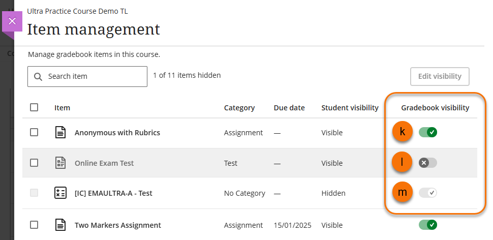Click the orange 'k' annotation marker
Viewport: 493px width, 240px height.
point(403,132)
